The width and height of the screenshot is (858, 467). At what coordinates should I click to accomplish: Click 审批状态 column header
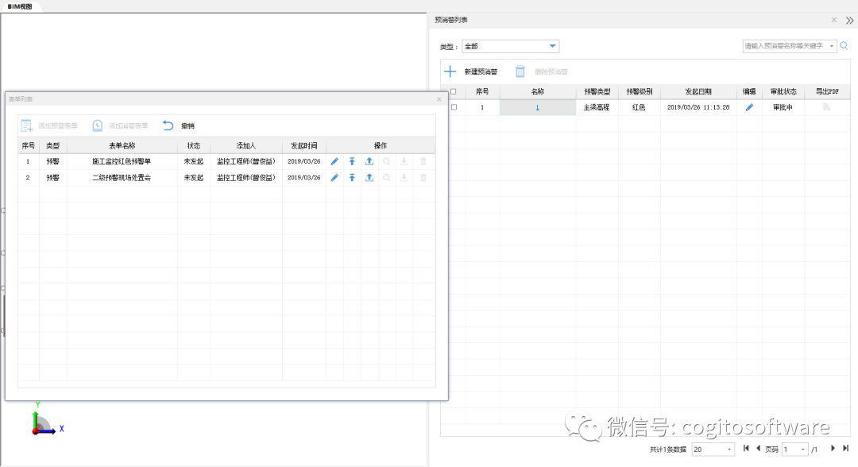(x=783, y=91)
